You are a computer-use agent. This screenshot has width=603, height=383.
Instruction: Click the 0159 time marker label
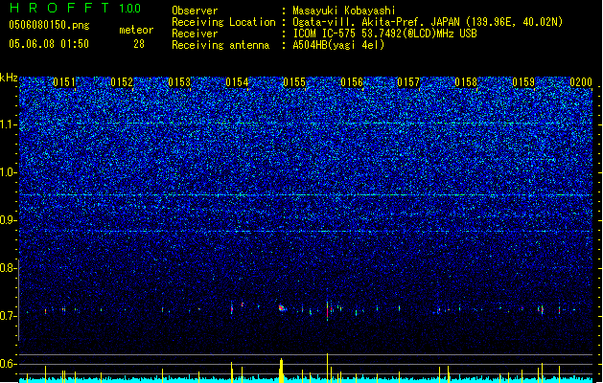pos(523,82)
